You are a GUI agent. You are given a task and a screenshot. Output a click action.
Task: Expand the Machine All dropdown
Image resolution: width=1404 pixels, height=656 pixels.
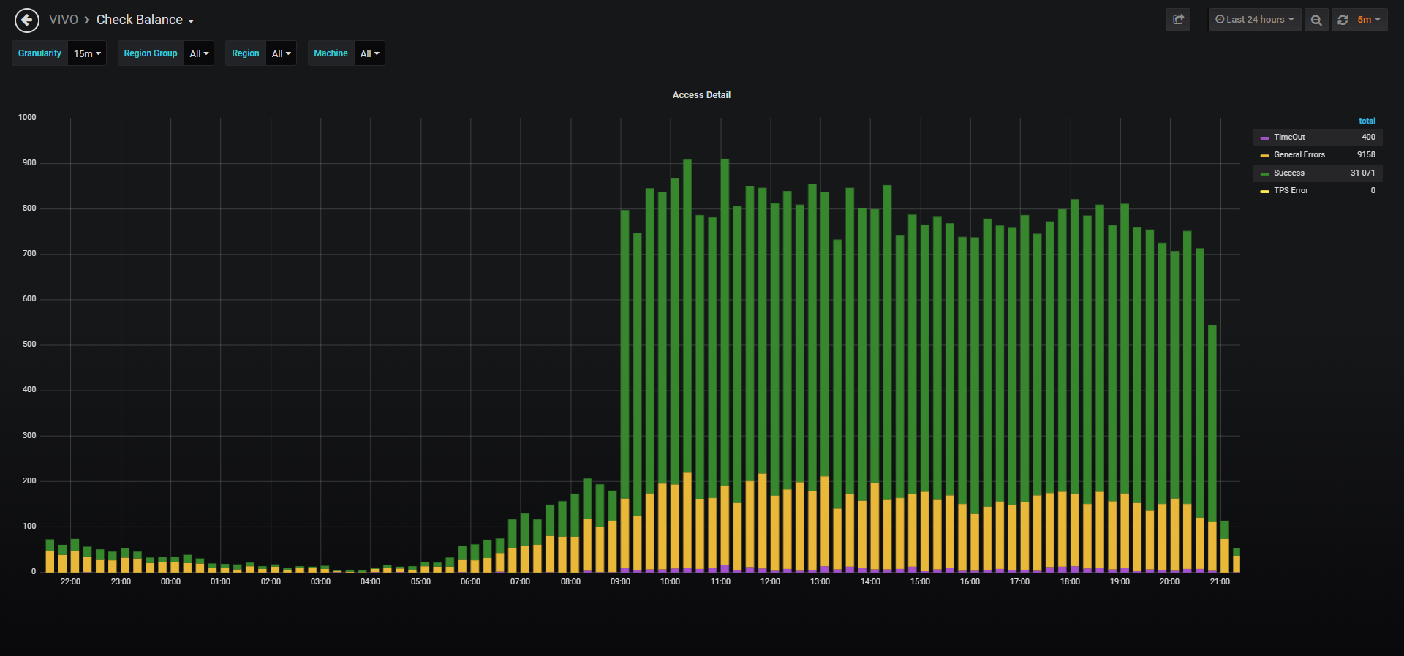point(369,53)
